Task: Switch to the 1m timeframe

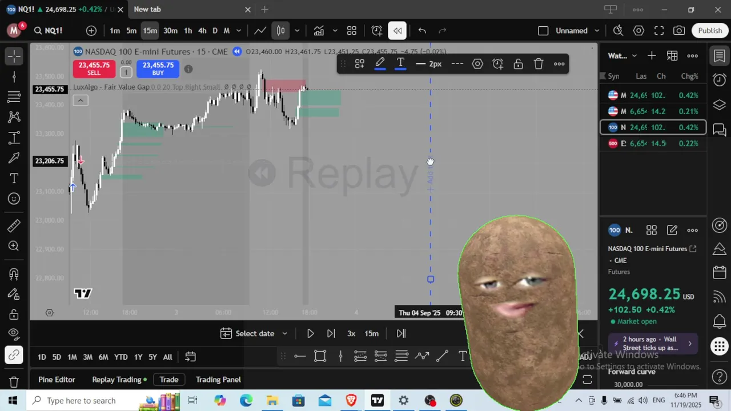Action: [x=115, y=31]
